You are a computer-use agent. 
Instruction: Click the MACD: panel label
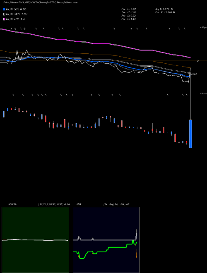pyautogui.click(x=12, y=204)
